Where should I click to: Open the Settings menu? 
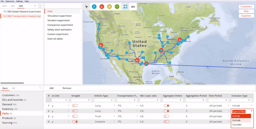(x=19, y=1)
